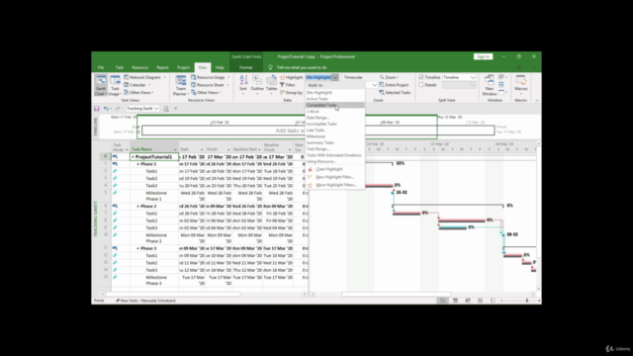Click the Arrange All window icon
The image size is (633, 356).
point(501,85)
